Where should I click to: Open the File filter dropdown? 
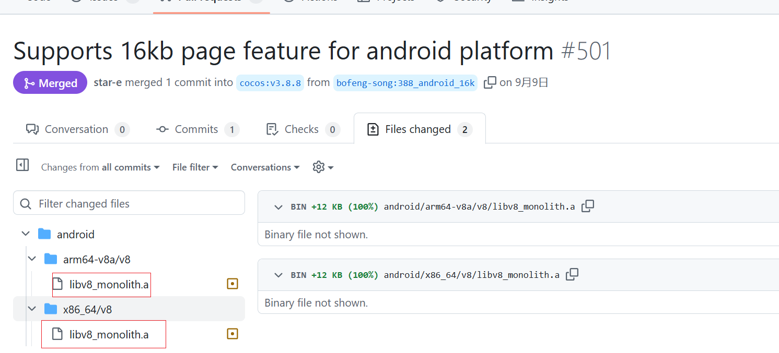(x=195, y=167)
